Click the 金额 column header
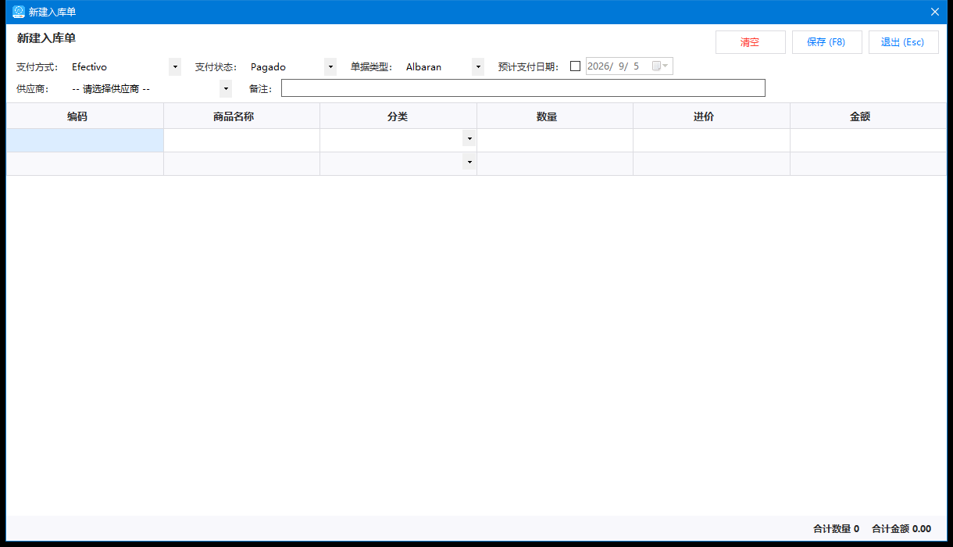 pyautogui.click(x=868, y=116)
